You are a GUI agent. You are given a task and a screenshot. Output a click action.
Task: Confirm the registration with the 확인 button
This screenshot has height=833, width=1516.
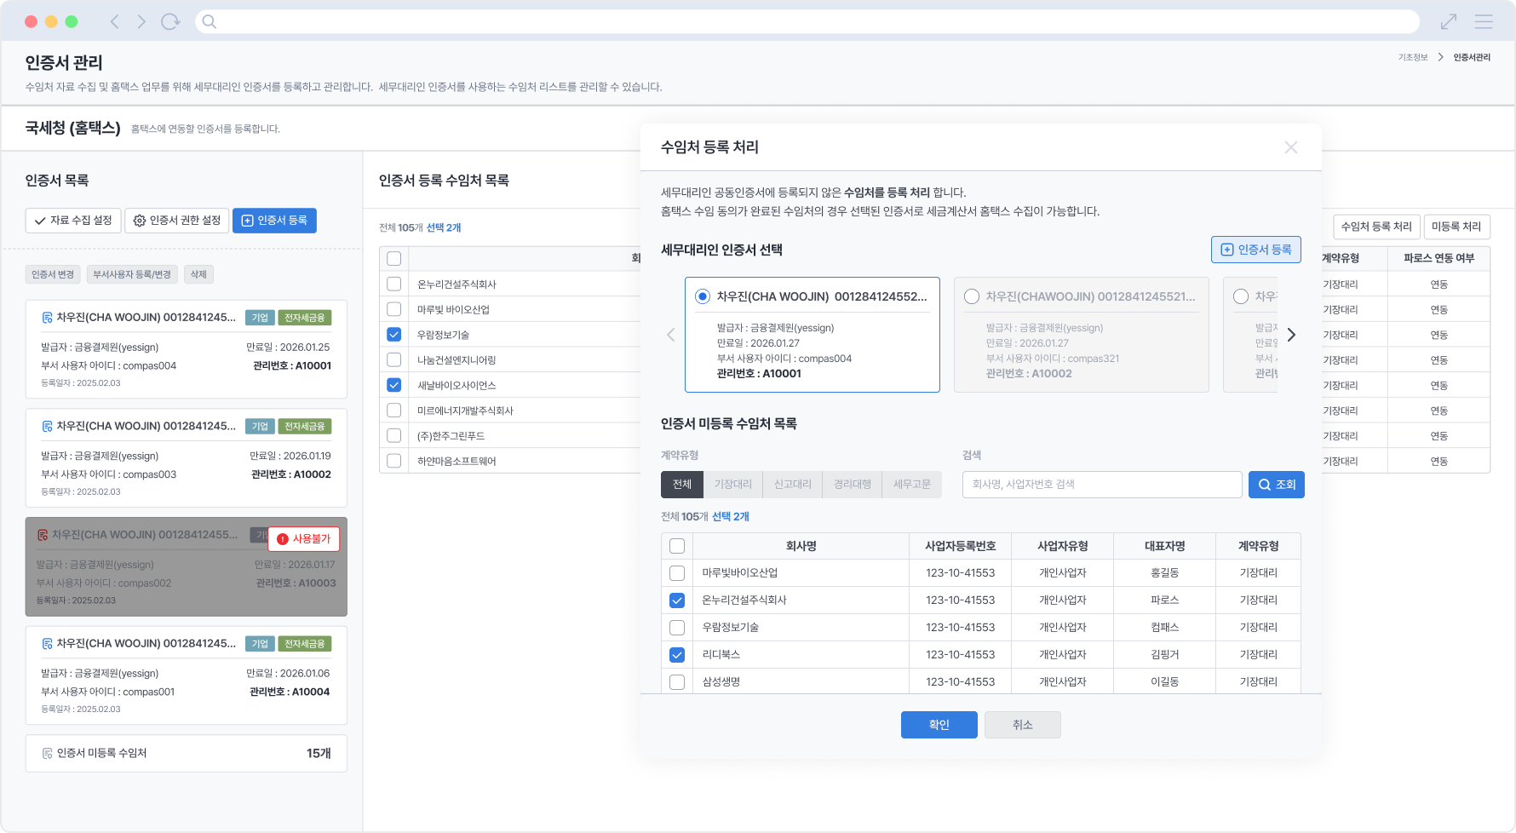tap(939, 725)
